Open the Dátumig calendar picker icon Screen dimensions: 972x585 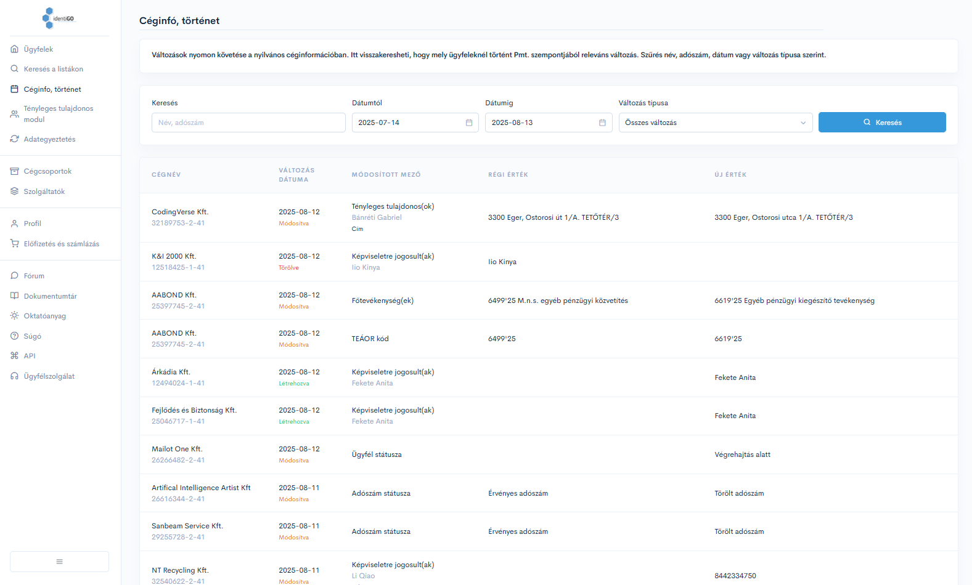point(602,123)
